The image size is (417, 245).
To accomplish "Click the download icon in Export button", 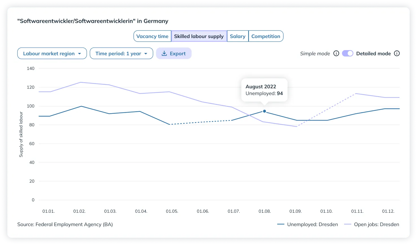I will (164, 54).
